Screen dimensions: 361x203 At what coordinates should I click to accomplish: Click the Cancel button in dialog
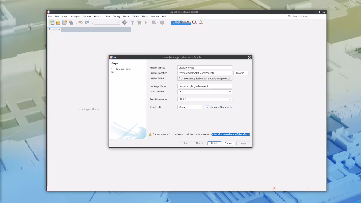coord(228,143)
